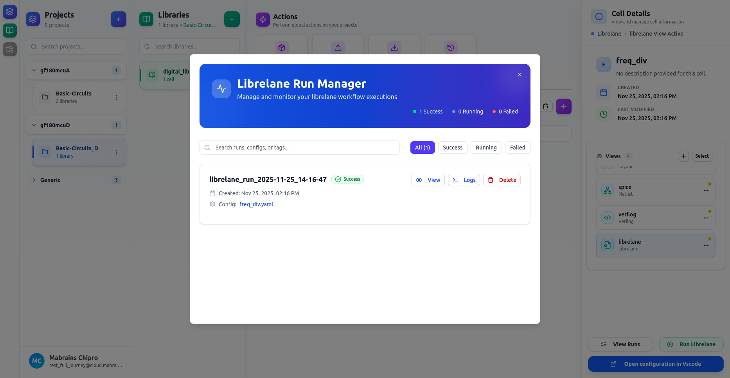Image resolution: width=730 pixels, height=378 pixels.
Task: Click the Logs terminal icon for the run
Action: pyautogui.click(x=455, y=180)
